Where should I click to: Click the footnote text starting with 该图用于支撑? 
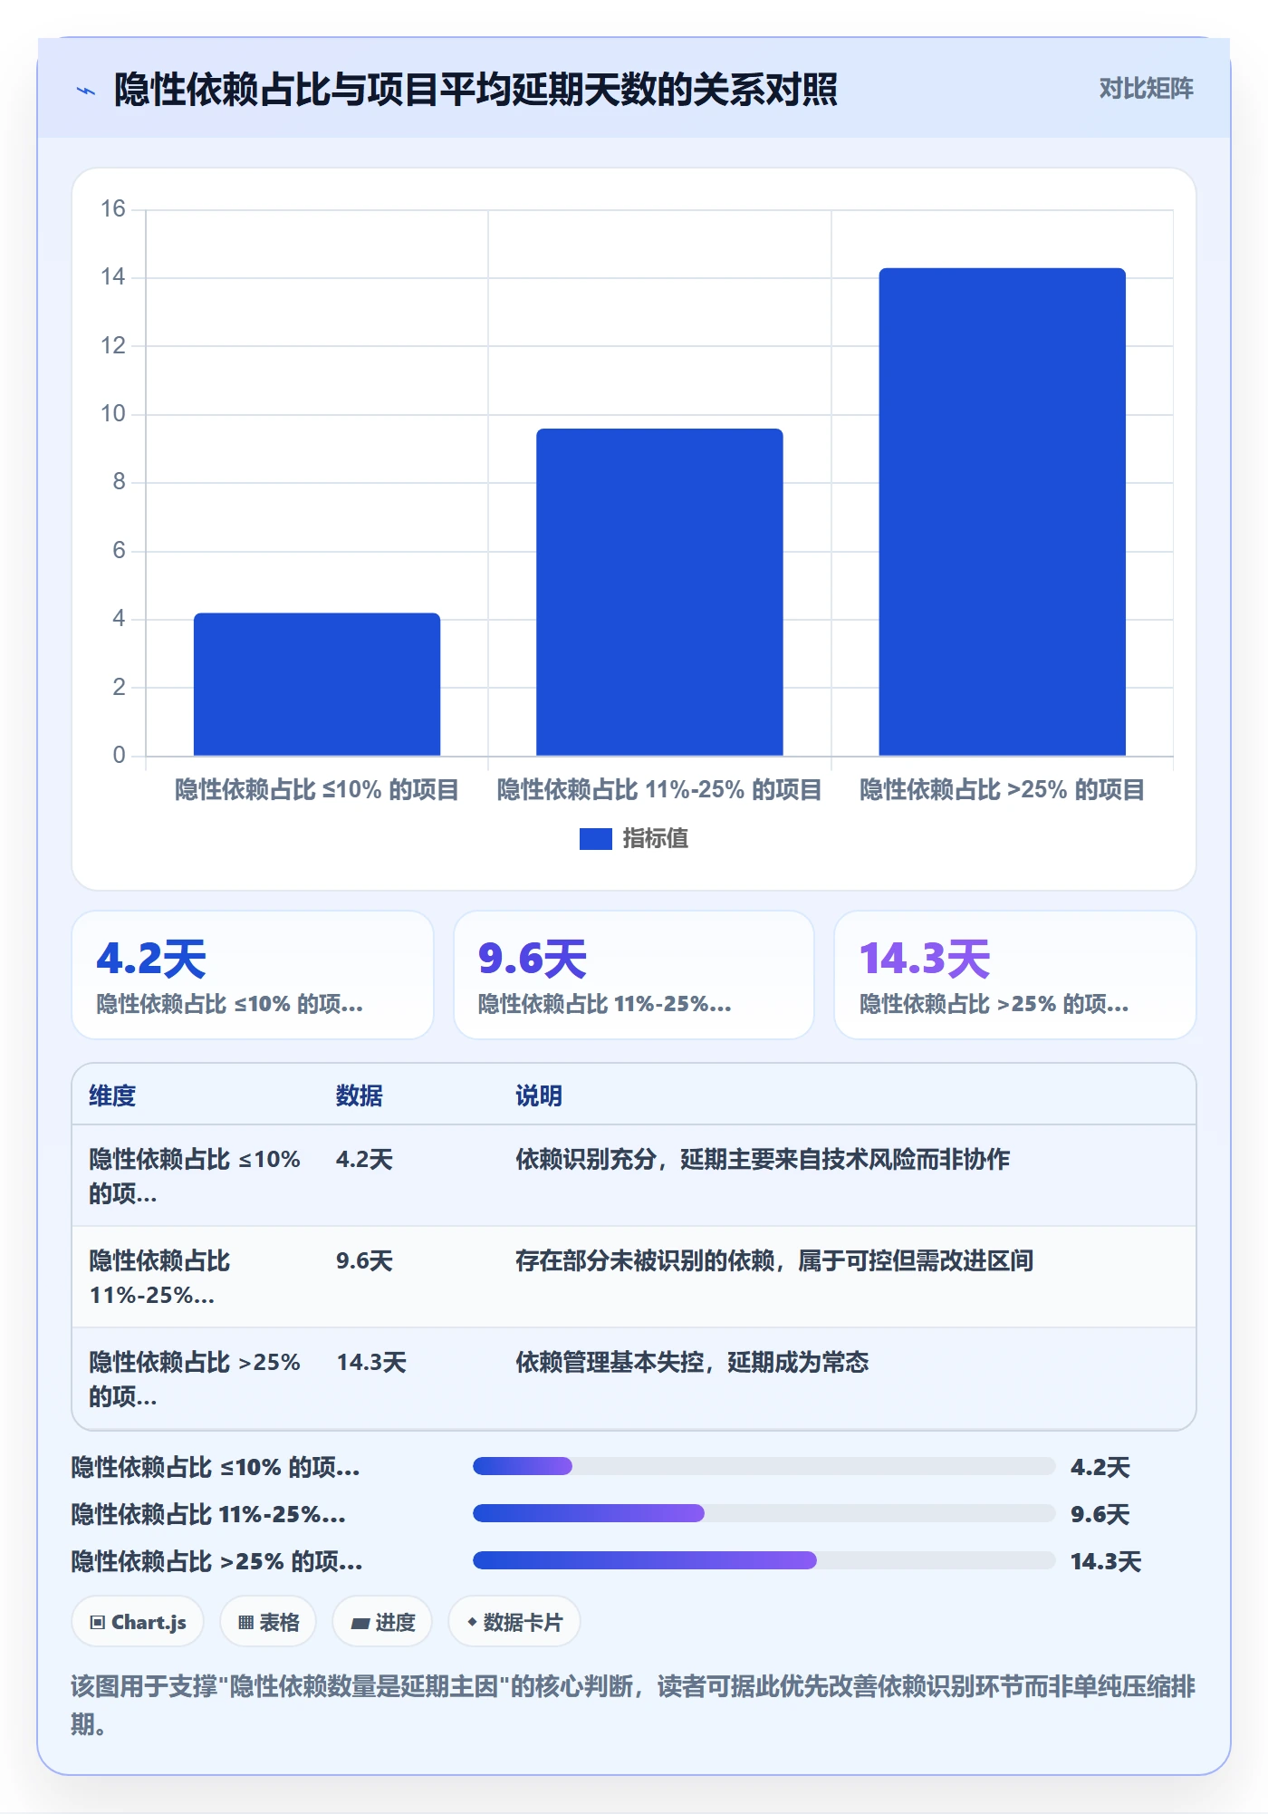(x=633, y=1704)
